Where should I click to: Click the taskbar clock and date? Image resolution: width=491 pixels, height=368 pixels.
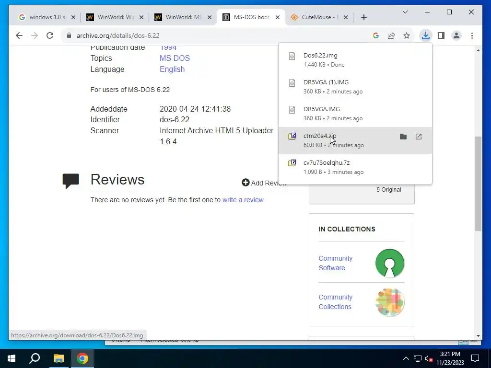tap(450, 358)
